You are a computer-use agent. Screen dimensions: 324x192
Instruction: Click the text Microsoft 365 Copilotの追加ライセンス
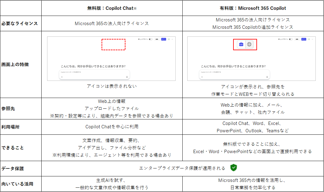pos(253,27)
